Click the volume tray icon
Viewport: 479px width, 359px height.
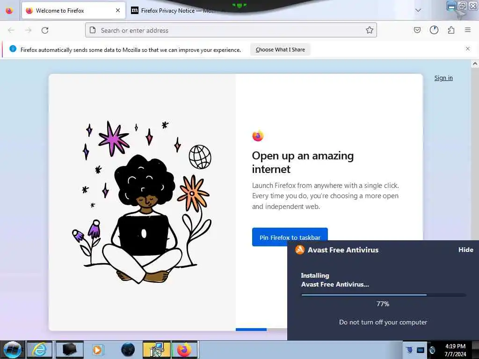pyautogui.click(x=432, y=350)
